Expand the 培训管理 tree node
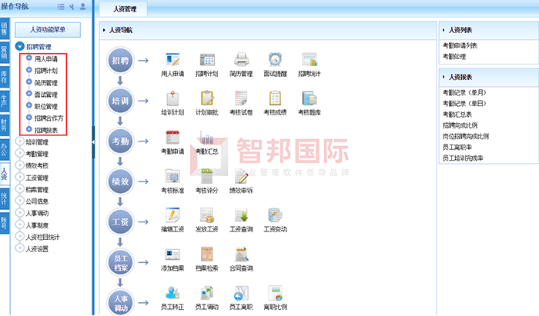The height and width of the screenshot is (316, 539). click(20, 141)
